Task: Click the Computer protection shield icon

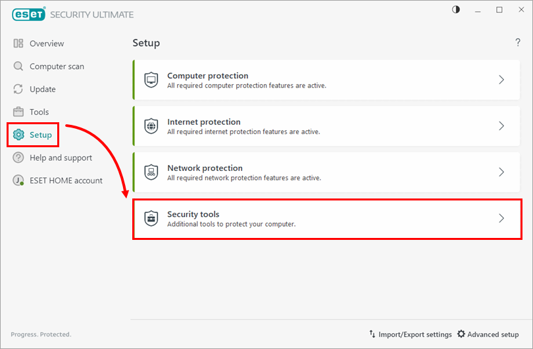Action: [x=151, y=80]
